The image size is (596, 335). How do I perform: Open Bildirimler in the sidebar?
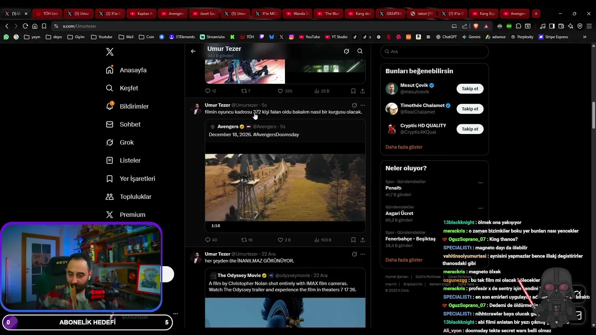[127, 107]
